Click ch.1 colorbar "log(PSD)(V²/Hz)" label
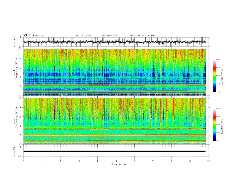The height and width of the screenshot is (181, 235). tap(222, 77)
